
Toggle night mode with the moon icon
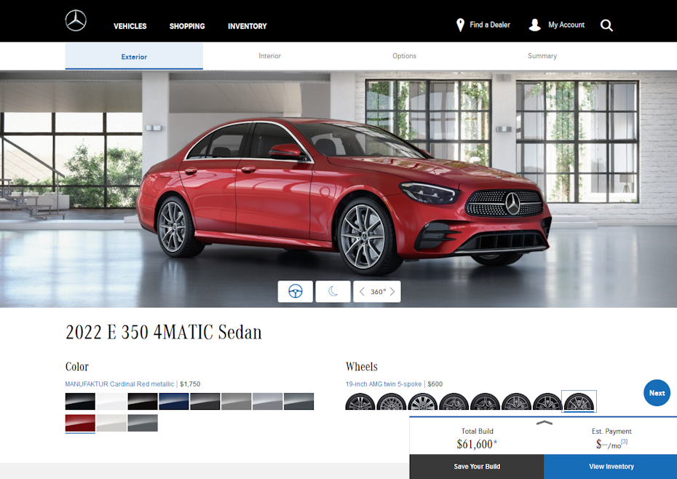click(333, 291)
